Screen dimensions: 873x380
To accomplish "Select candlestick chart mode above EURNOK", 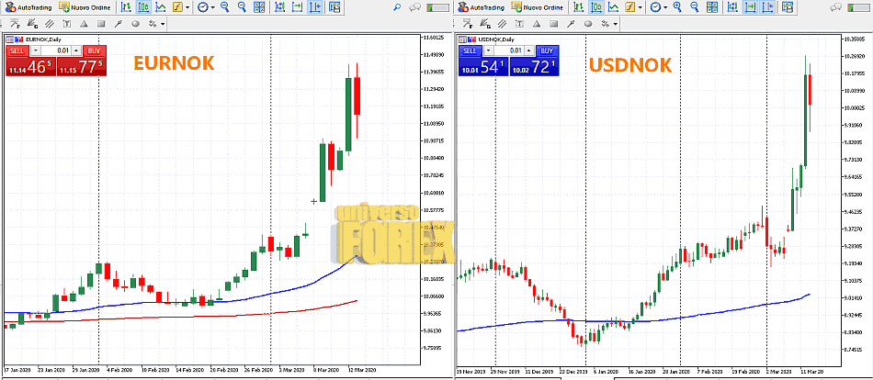I will [142, 6].
